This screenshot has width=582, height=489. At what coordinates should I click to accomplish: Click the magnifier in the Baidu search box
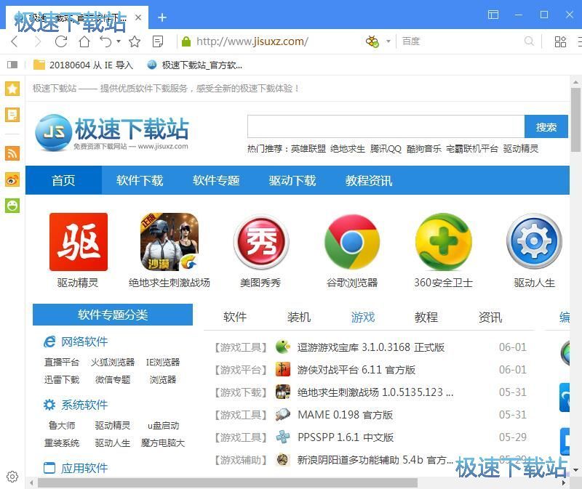click(529, 41)
